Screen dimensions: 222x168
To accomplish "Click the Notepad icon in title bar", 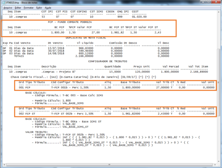I will [x=3, y=2].
